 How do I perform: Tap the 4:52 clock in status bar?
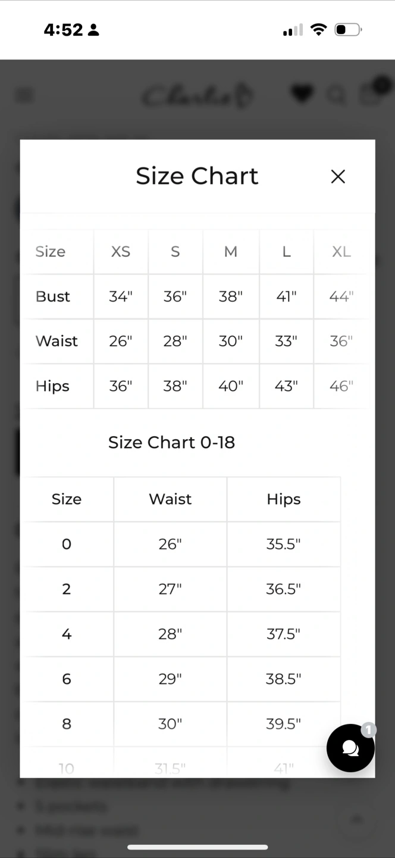pyautogui.click(x=63, y=30)
